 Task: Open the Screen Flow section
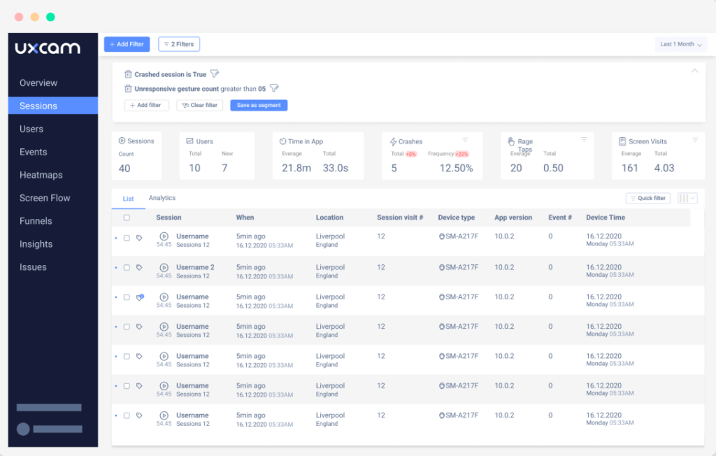coord(45,198)
